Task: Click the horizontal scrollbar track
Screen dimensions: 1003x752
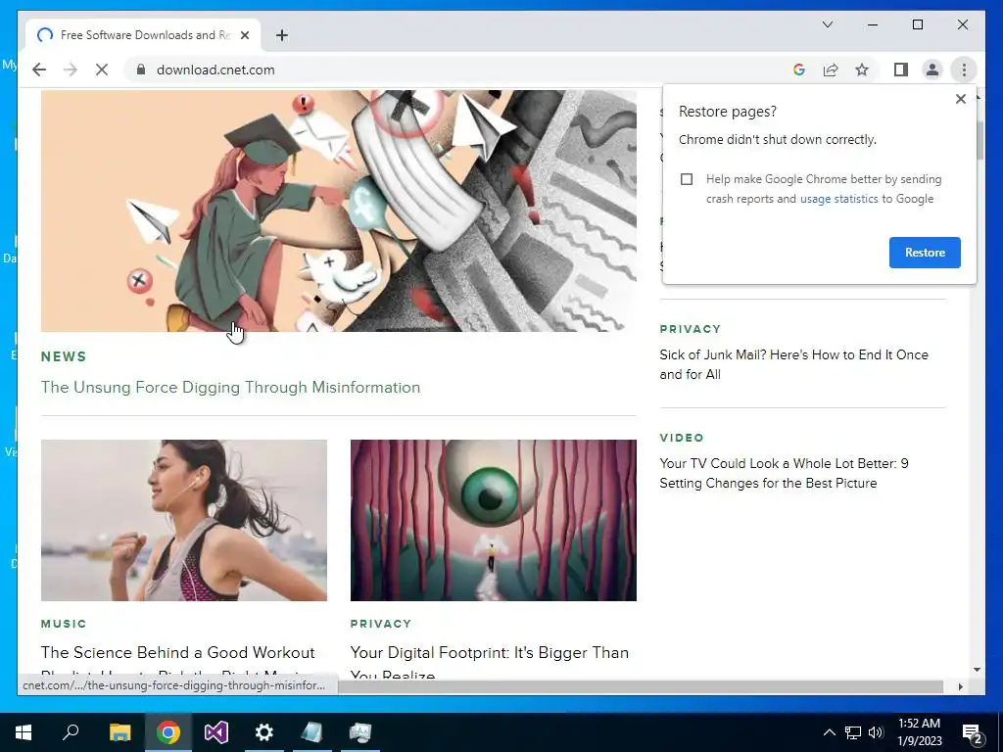Action: pos(640,686)
